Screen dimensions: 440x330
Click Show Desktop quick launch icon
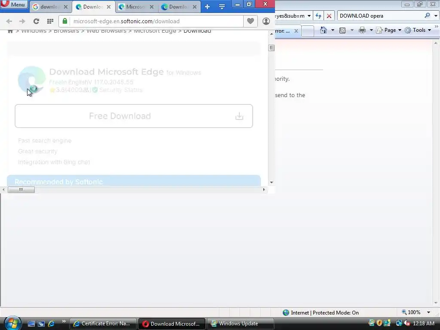(x=31, y=324)
